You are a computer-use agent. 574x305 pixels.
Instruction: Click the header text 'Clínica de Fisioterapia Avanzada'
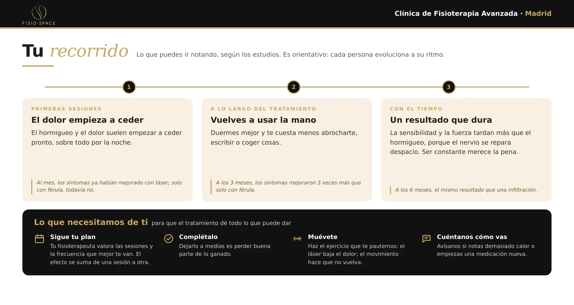[x=456, y=13]
